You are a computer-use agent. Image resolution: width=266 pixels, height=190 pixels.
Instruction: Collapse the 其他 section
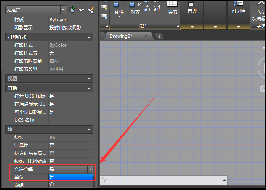point(89,88)
